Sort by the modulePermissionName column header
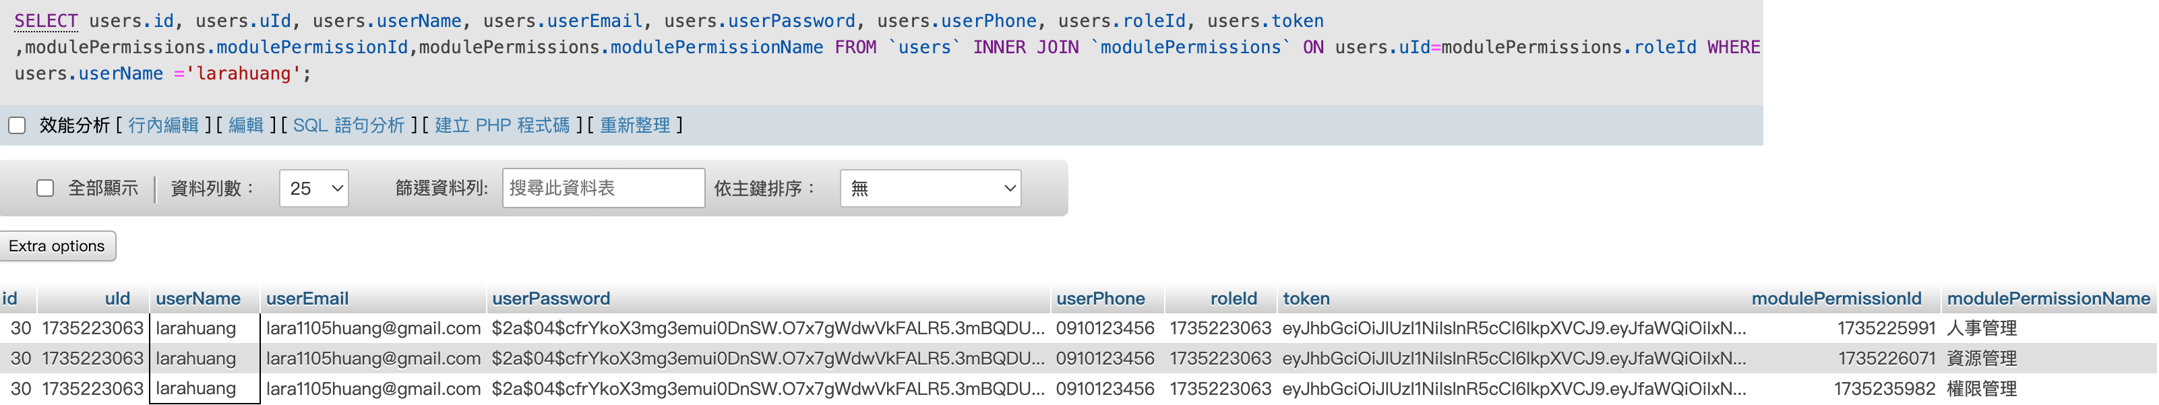The width and height of the screenshot is (2159, 405). [2048, 299]
